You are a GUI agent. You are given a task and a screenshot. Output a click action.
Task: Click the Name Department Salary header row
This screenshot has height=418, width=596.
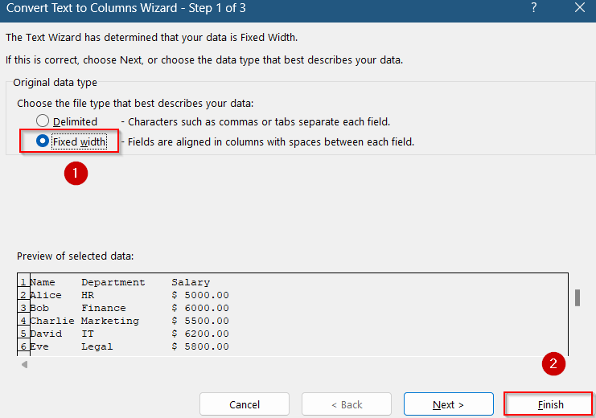pyautogui.click(x=119, y=282)
